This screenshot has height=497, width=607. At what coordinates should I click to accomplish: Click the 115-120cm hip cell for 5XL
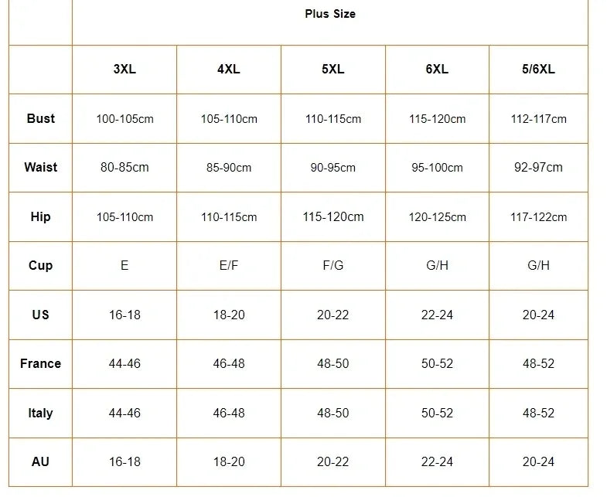tap(333, 216)
